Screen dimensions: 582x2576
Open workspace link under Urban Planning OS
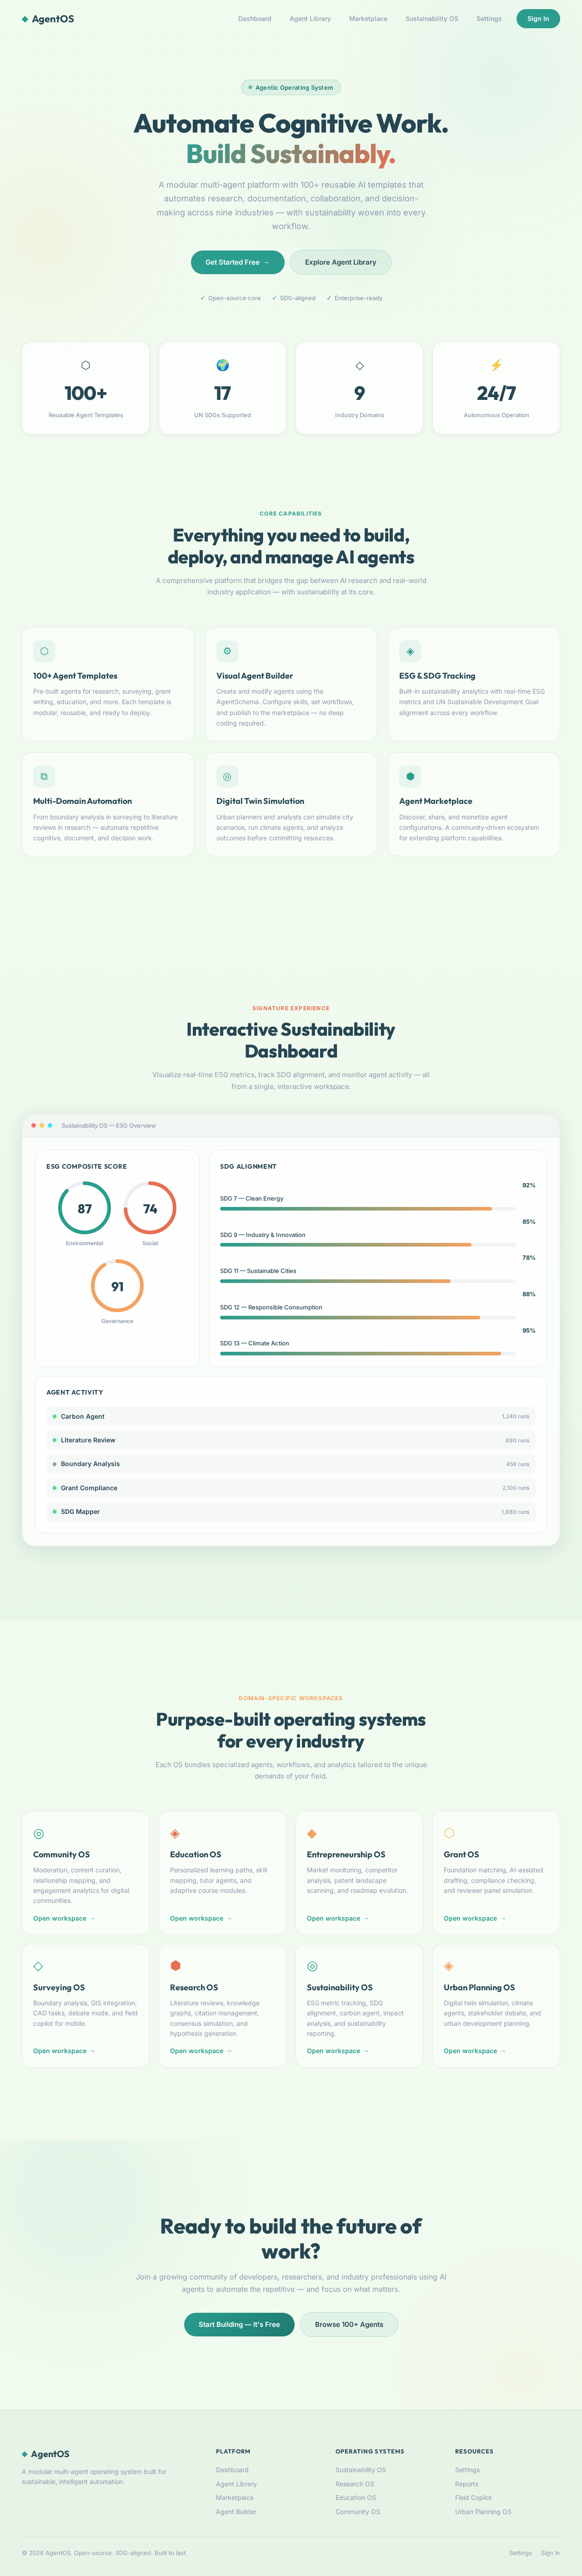pyautogui.click(x=474, y=2051)
